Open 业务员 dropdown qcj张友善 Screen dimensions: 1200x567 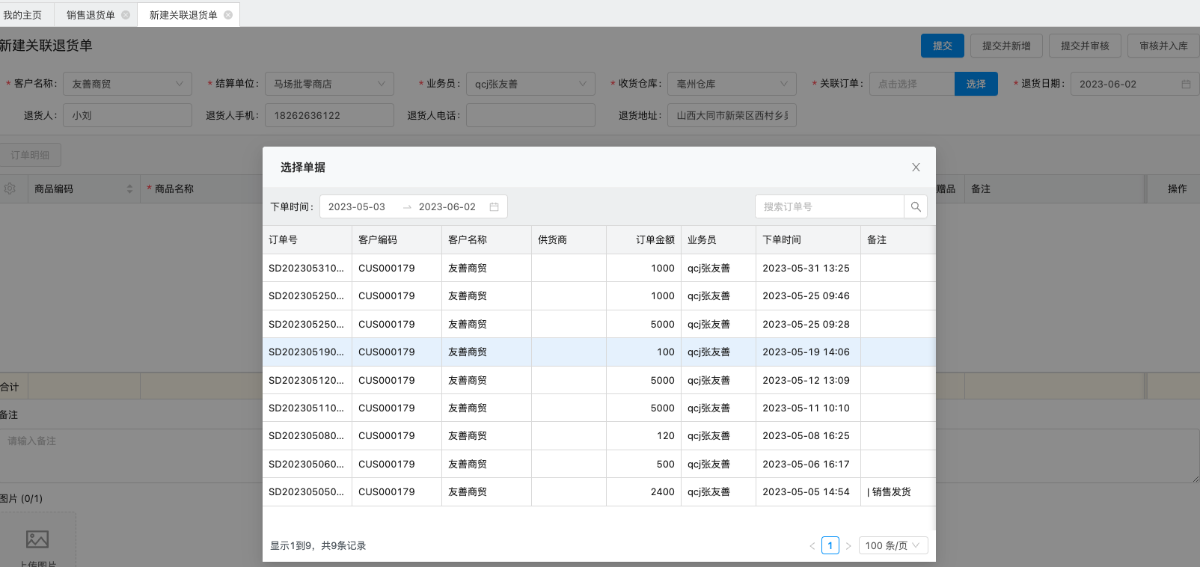[530, 84]
